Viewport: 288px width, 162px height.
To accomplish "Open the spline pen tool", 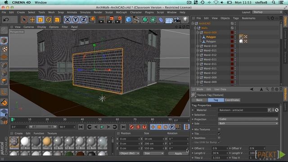I will (136, 20).
